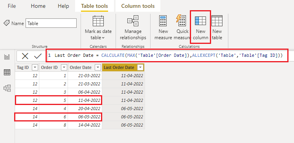This screenshot has width=294, height=143.
Task: Click Order Date cell 14-04-2022
Action: 85,125
